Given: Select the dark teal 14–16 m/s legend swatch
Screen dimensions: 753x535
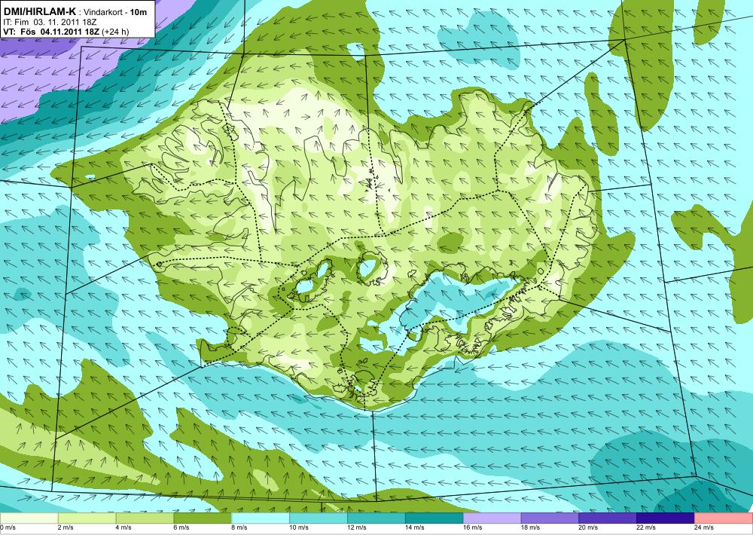Looking at the screenshot, I should click(x=434, y=518).
